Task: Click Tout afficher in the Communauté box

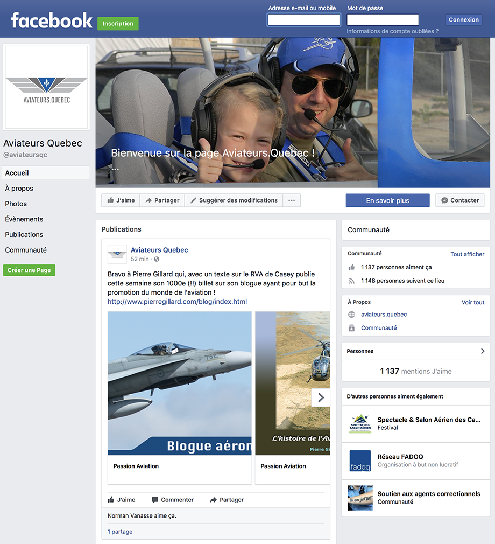Action: [x=467, y=254]
